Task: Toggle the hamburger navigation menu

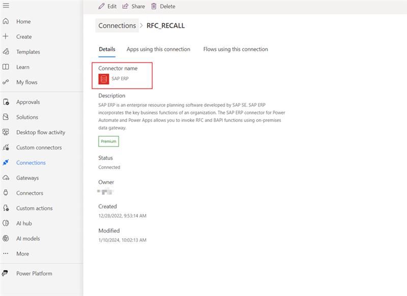Action: pyautogui.click(x=6, y=6)
